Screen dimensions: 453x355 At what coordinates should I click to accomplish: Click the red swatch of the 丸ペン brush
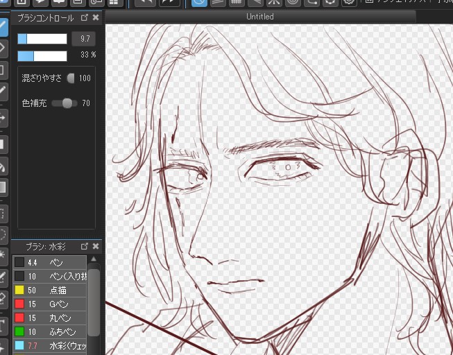pos(19,318)
